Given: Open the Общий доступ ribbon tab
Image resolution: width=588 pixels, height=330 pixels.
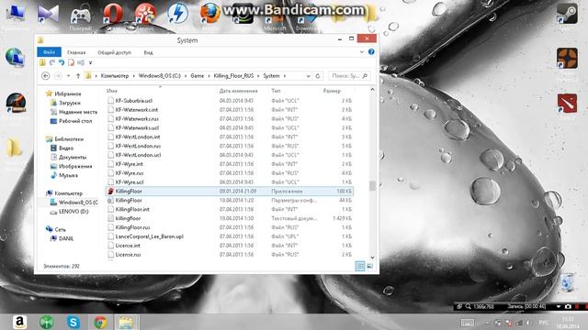Looking at the screenshot, I should click(x=114, y=52).
